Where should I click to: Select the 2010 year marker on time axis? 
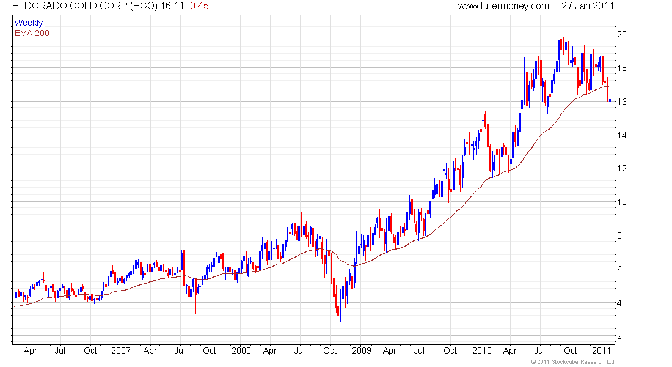(482, 350)
